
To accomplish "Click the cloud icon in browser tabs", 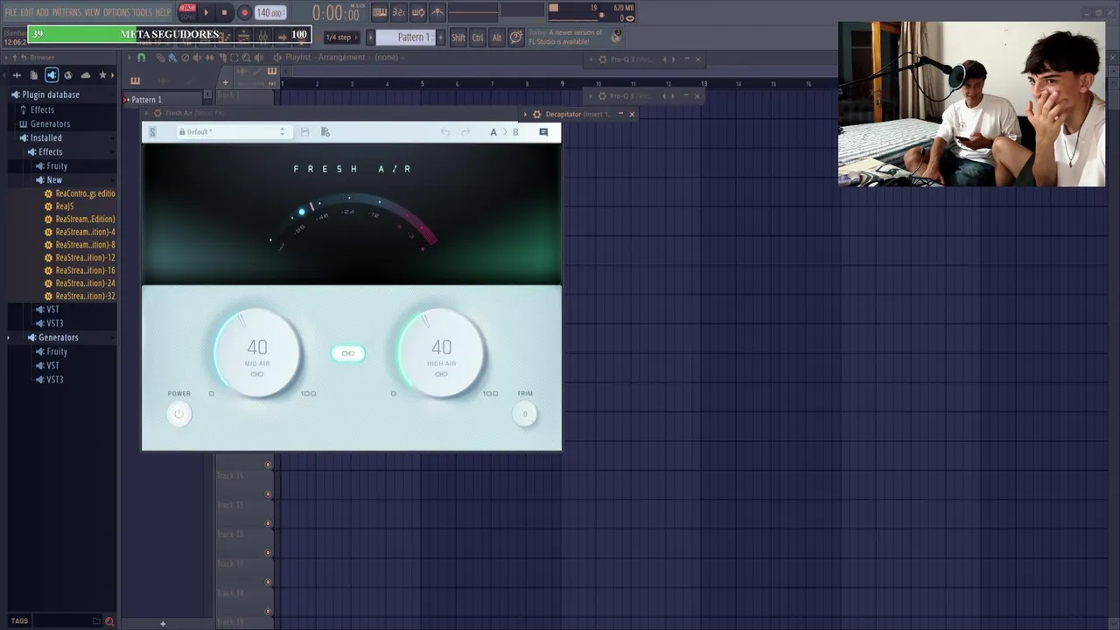I will point(86,75).
